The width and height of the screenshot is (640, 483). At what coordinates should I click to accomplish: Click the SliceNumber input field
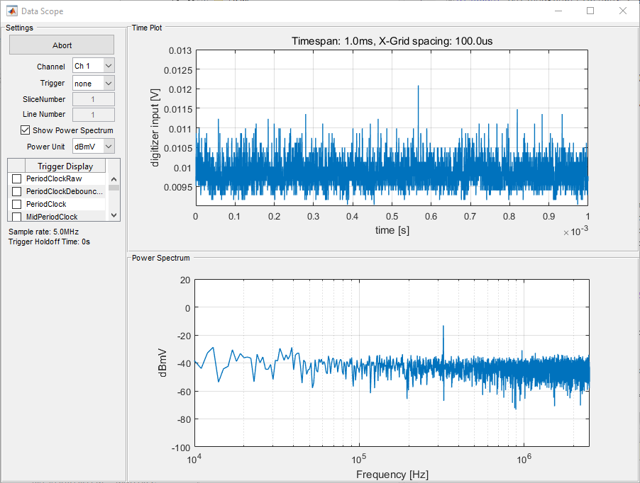click(93, 99)
